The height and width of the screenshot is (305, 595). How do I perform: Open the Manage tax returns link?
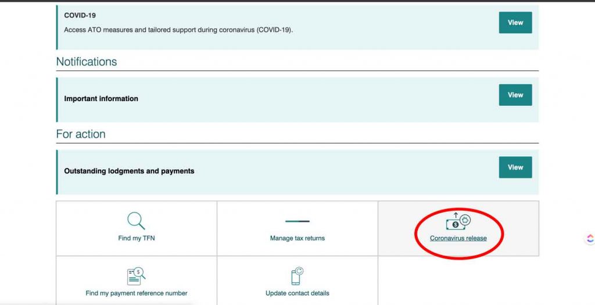[297, 238]
